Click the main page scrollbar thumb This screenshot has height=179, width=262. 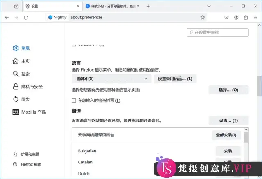click(259, 86)
